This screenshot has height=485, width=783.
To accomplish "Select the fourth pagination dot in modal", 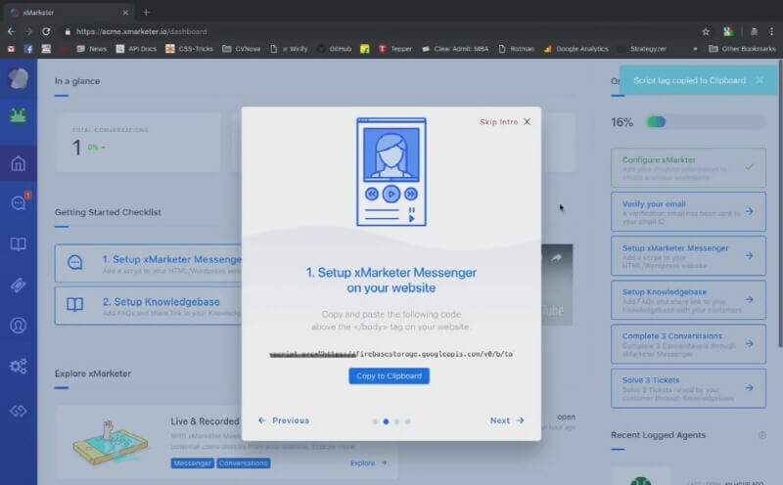I will click(x=408, y=421).
